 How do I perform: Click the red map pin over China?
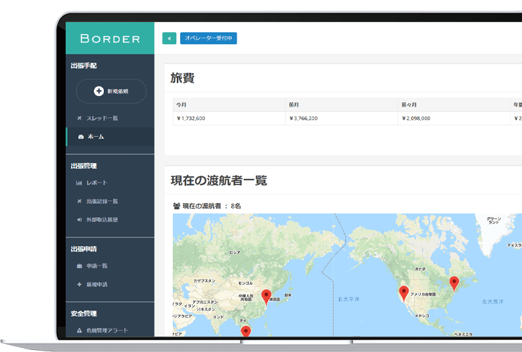(x=266, y=296)
